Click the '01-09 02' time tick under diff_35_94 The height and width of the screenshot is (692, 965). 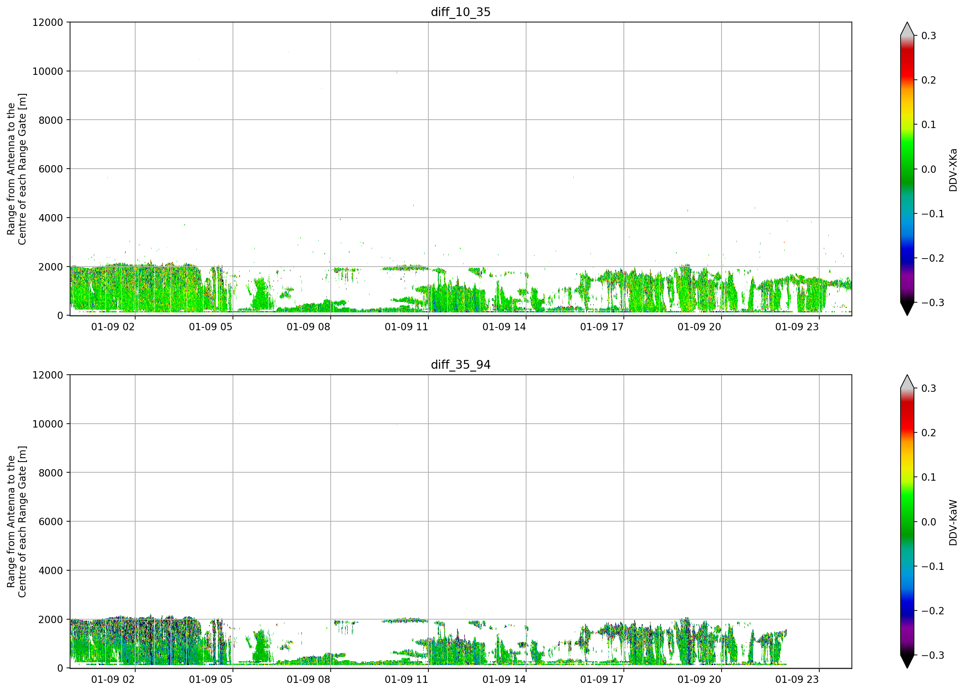click(113, 680)
